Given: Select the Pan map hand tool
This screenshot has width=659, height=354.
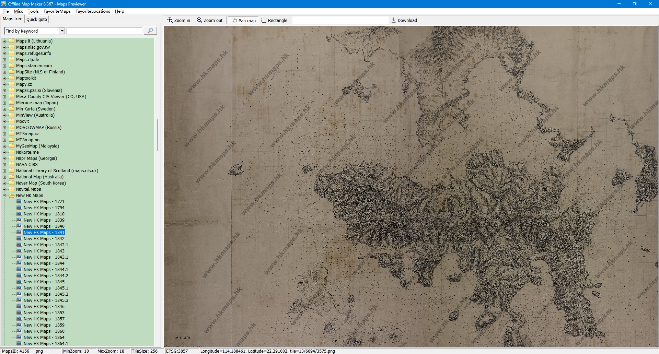Looking at the screenshot, I should coord(244,21).
